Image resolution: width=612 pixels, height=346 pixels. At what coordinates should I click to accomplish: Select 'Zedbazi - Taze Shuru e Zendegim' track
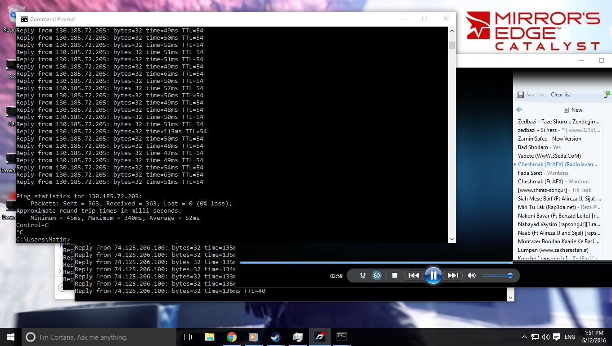(559, 122)
